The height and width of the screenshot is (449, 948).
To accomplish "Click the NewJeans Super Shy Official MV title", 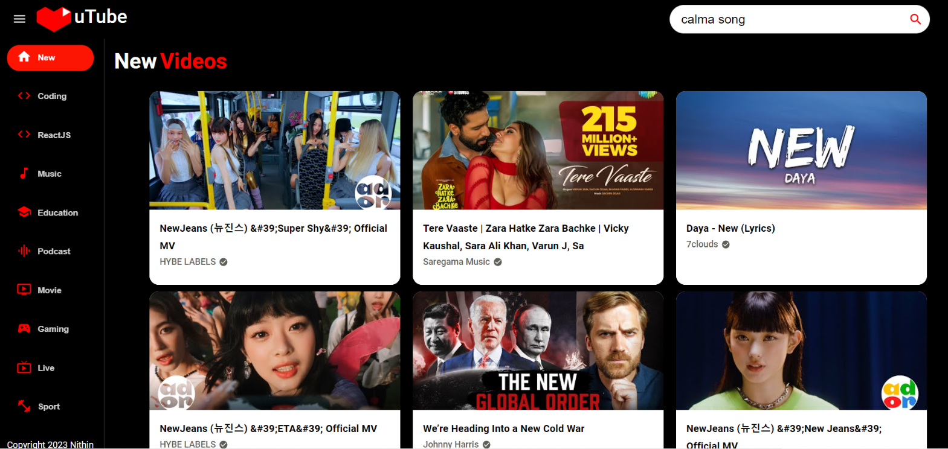I will 274,237.
